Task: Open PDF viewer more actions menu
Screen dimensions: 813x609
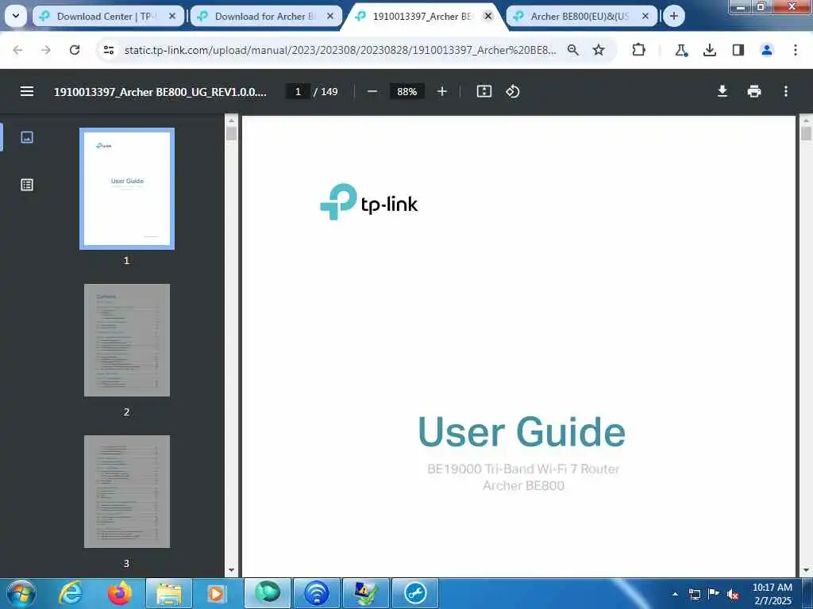Action: pos(785,92)
